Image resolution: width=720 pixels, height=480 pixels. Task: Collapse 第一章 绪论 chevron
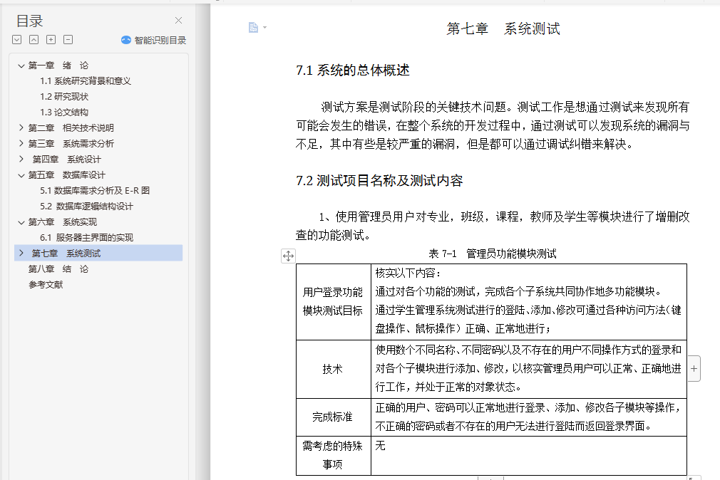coord(21,66)
